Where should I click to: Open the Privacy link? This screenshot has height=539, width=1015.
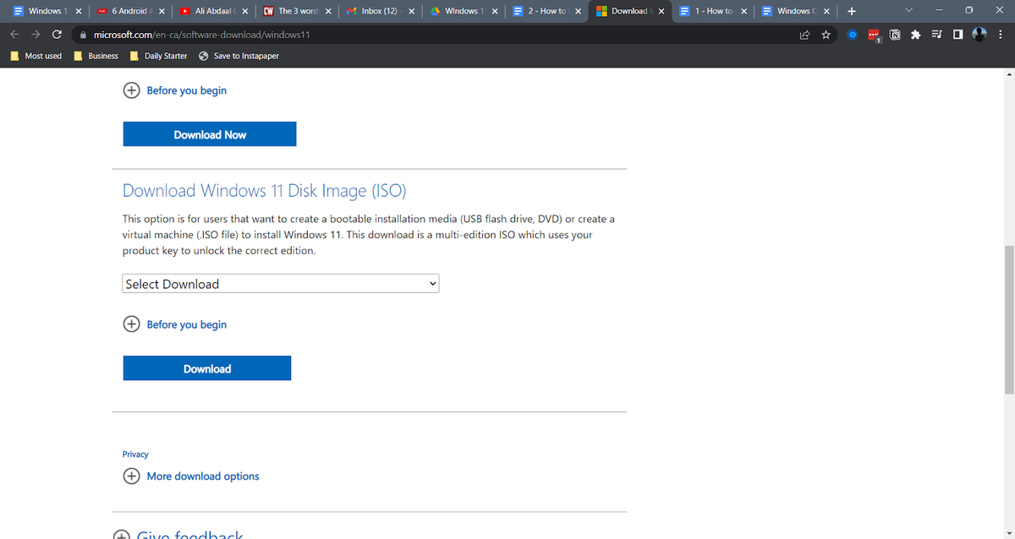coord(135,455)
